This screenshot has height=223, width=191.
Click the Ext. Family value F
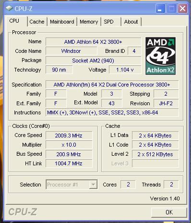click(x=56, y=103)
